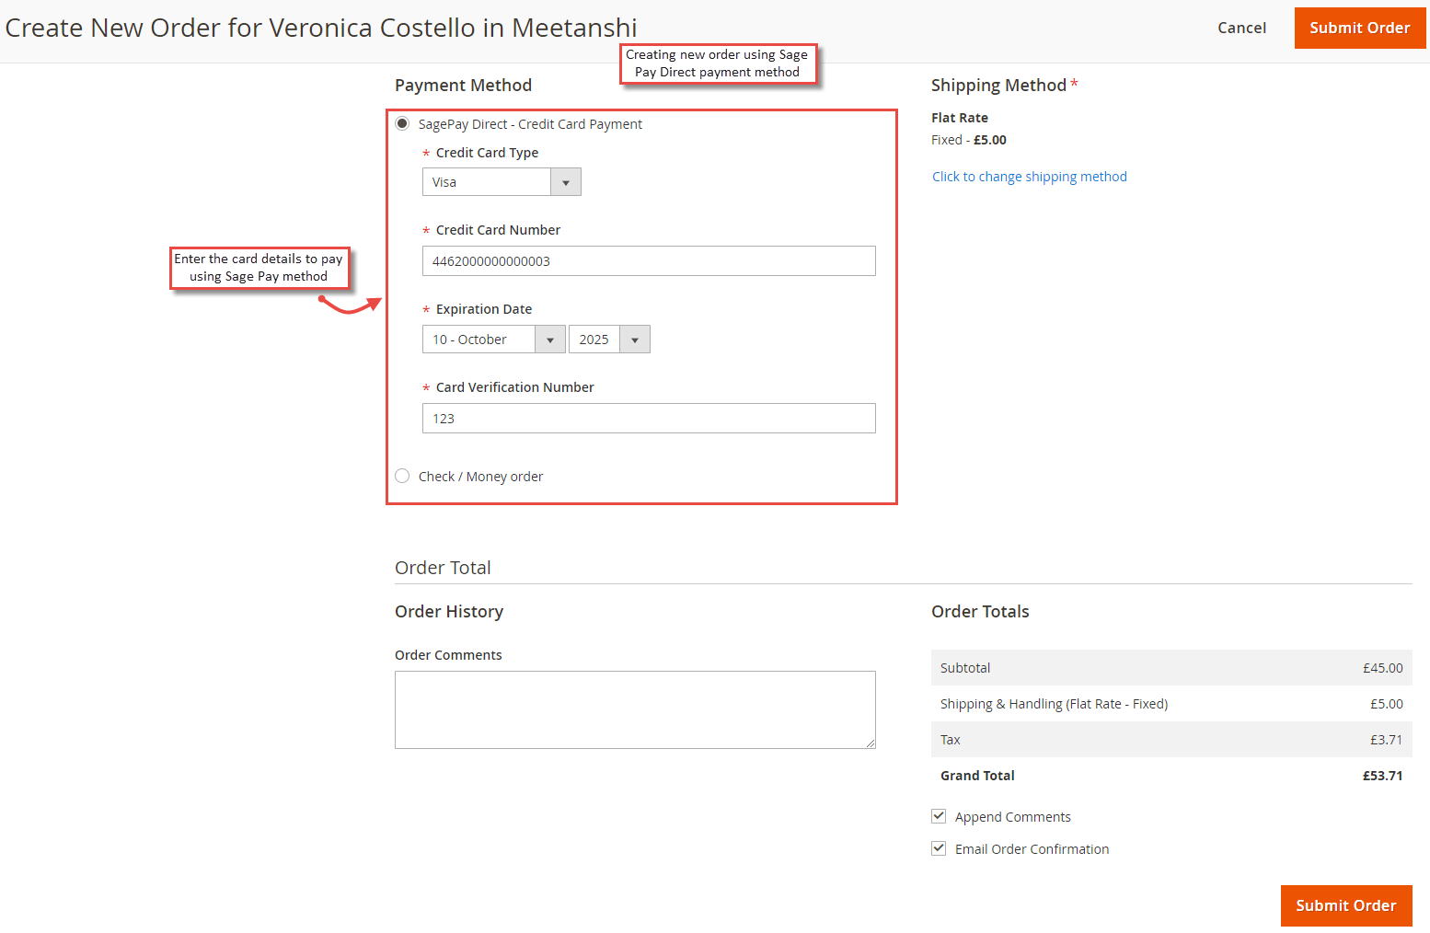This screenshot has width=1430, height=933.
Task: Open Credit Card Type dropdown showing Visa
Action: pos(502,182)
